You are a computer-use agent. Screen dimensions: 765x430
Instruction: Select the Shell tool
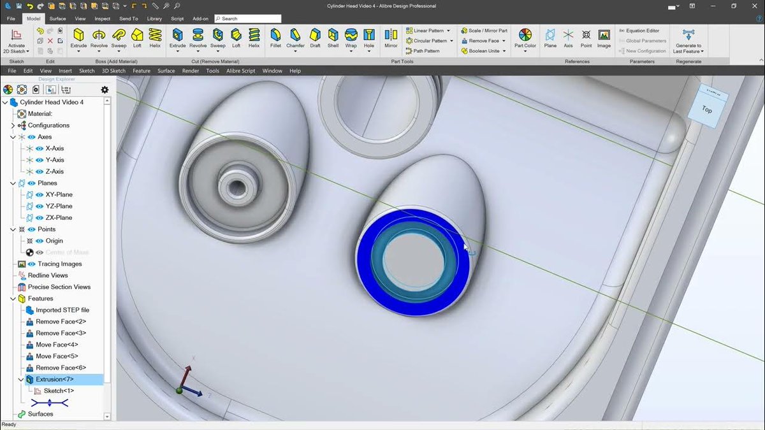pyautogui.click(x=333, y=38)
